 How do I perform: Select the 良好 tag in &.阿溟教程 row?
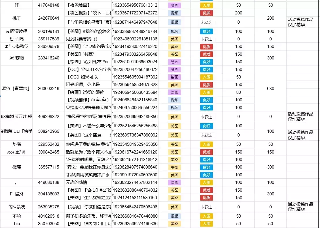click(x=206, y=31)
